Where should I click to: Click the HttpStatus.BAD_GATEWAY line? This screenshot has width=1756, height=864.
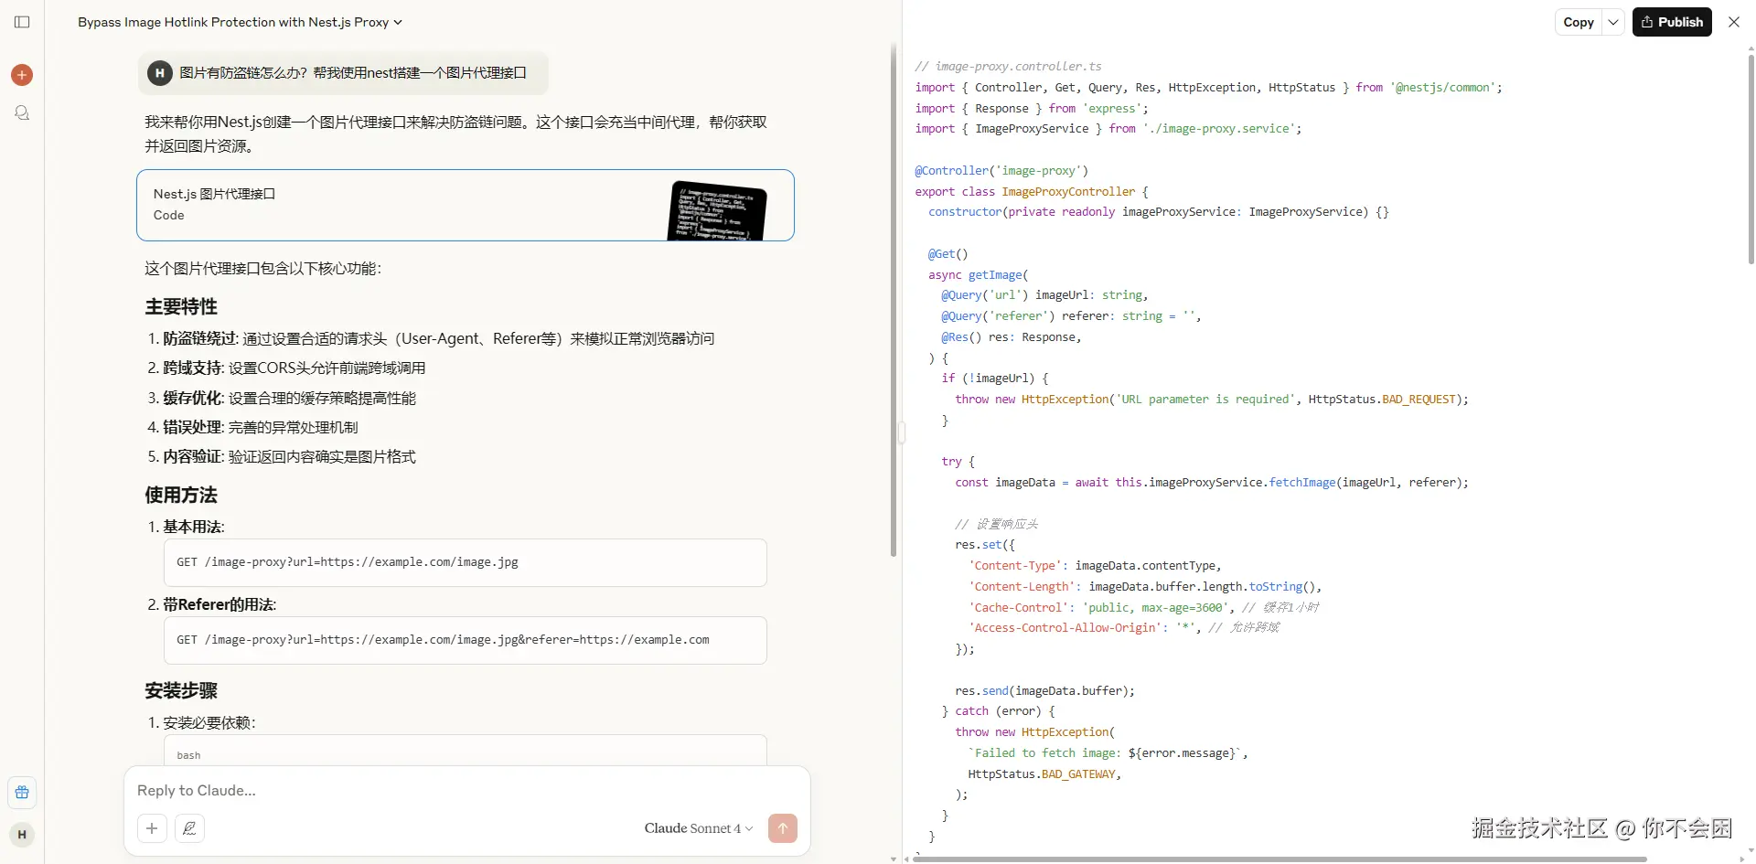(x=1044, y=774)
